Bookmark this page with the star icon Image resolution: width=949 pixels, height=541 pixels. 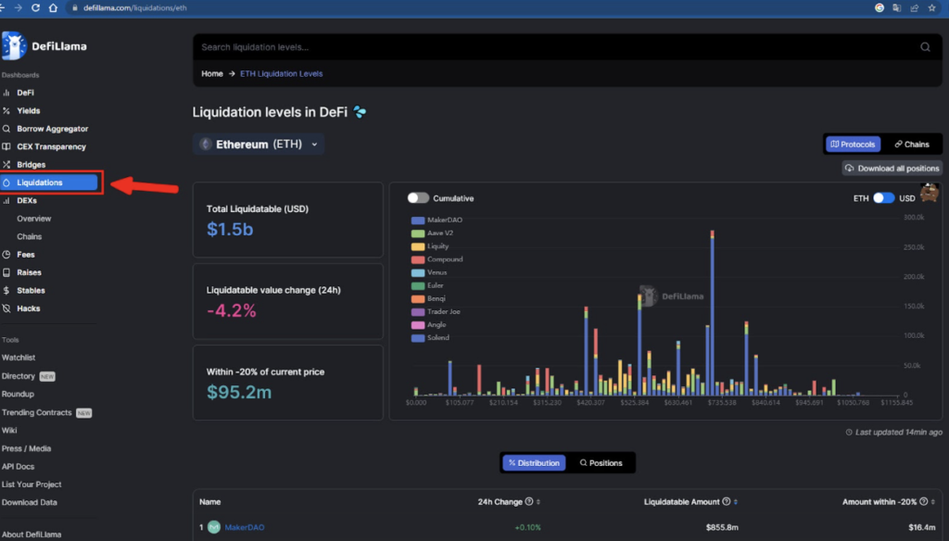coord(932,7)
